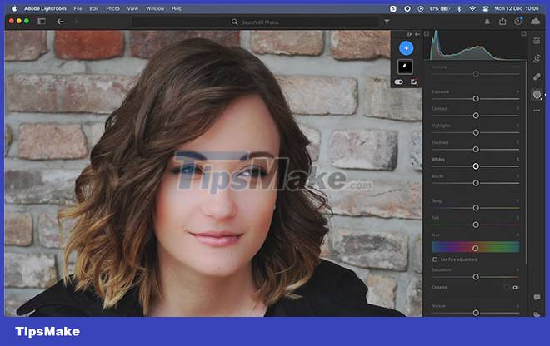Click the Contrast slider handle
The height and width of the screenshot is (346, 550).
(x=476, y=116)
